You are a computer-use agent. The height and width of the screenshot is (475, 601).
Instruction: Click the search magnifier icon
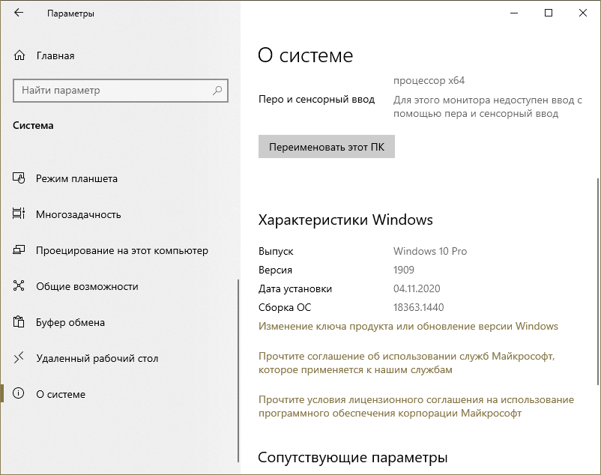[217, 91]
